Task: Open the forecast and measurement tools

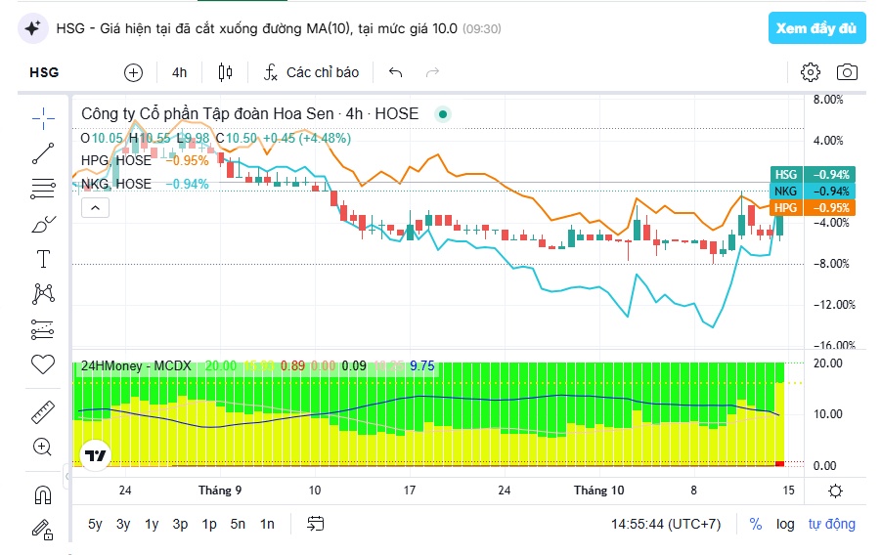Action: coord(43,329)
